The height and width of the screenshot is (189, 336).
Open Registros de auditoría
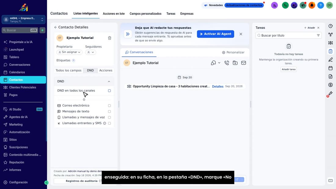[84, 181]
